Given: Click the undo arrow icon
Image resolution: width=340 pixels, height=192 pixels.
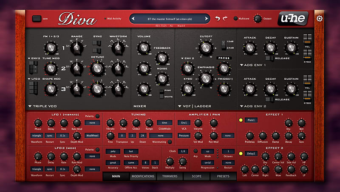Looking at the screenshot, I should coord(218,19).
